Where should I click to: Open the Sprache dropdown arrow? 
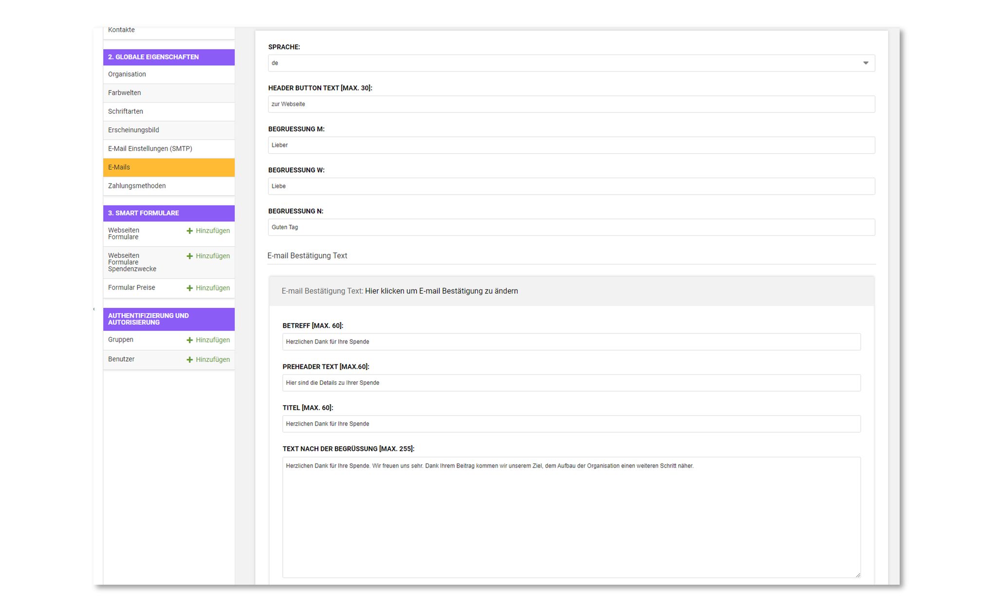[x=865, y=63]
